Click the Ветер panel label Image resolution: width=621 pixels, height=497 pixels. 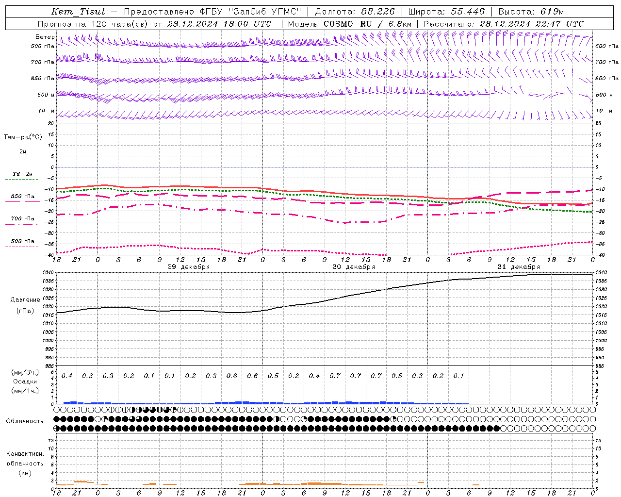45,37
